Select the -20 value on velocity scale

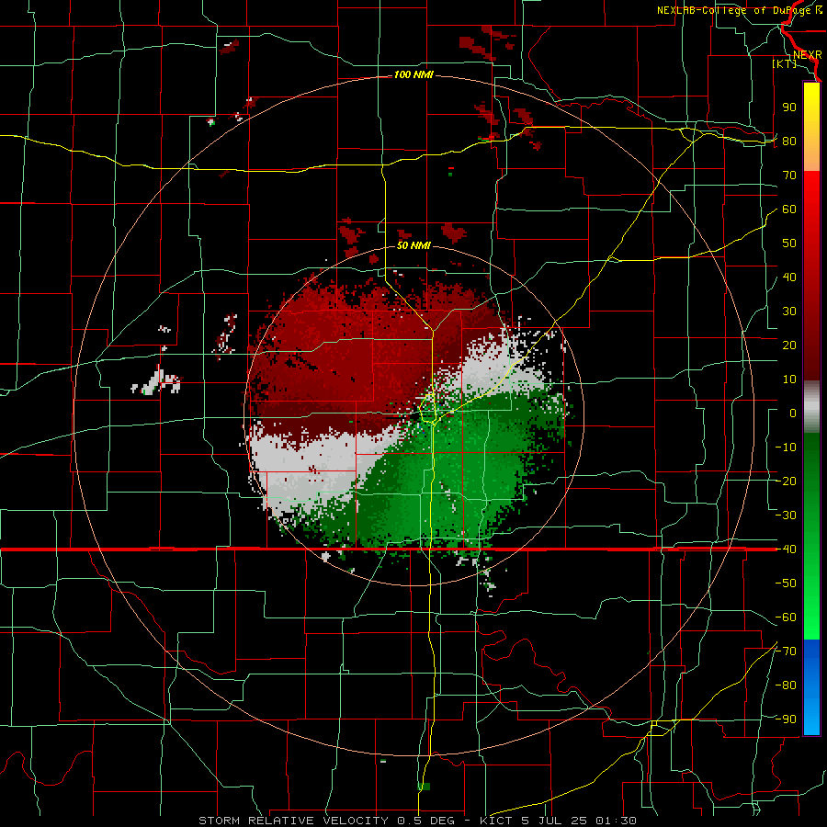(786, 481)
